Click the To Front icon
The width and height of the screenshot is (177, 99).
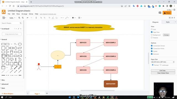pos(41,18)
